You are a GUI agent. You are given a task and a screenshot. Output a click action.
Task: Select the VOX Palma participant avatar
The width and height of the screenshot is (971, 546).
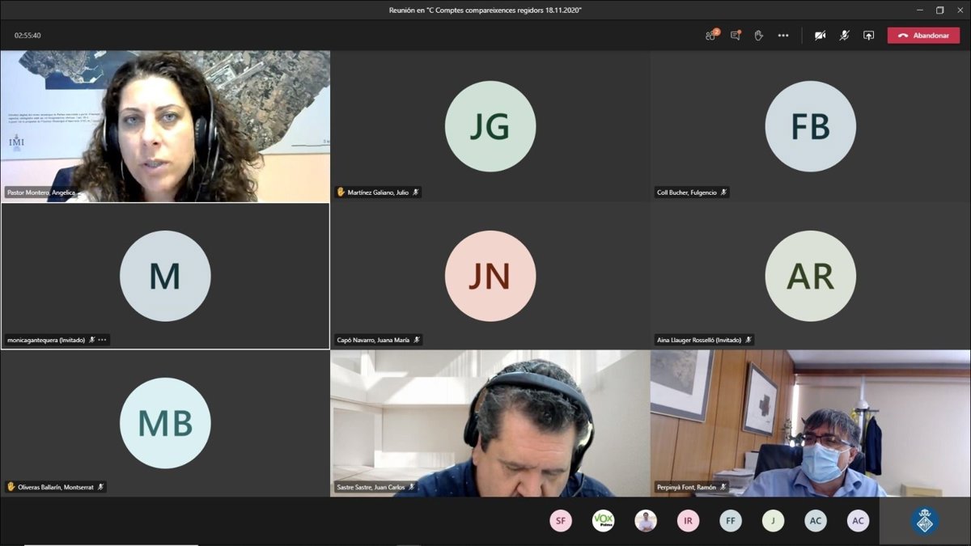603,521
